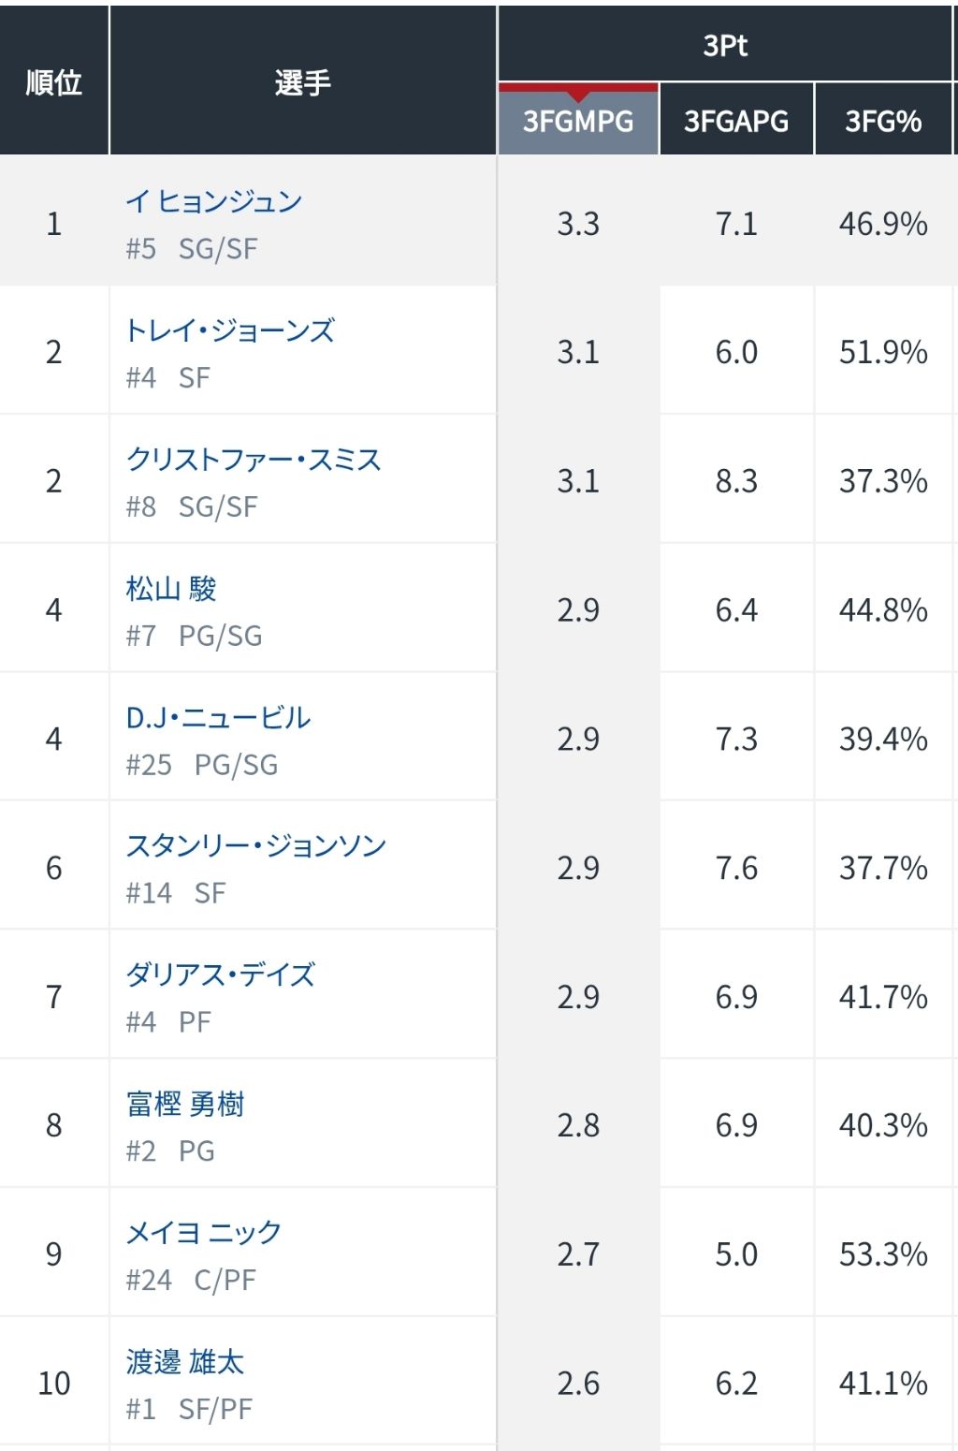Viewport: 958px width, 1451px height.
Task: Click 46.9% value in first row
Action: pos(883,224)
